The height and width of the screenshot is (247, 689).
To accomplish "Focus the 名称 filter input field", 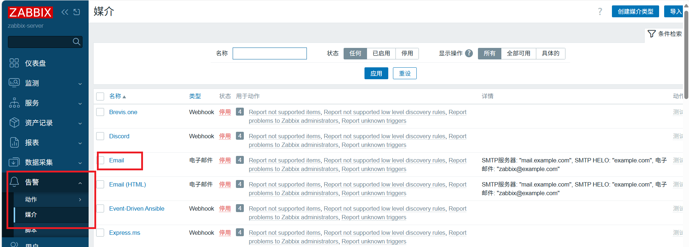I will (269, 53).
